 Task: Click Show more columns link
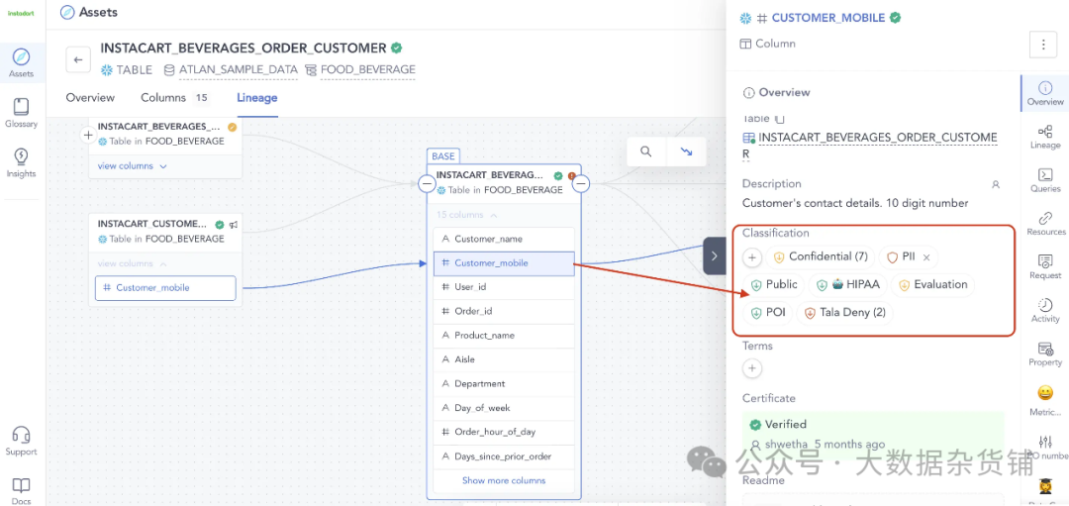(504, 481)
